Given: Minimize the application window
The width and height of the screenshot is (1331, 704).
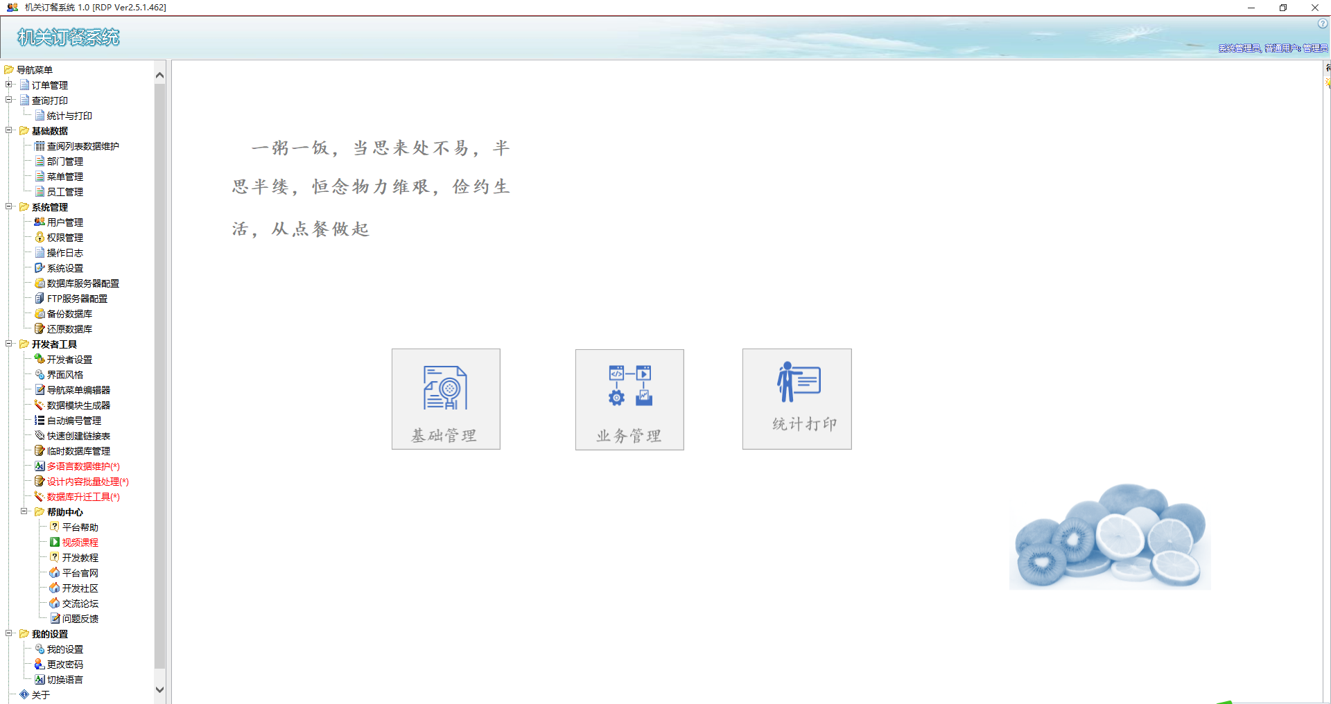Looking at the screenshot, I should point(1251,8).
